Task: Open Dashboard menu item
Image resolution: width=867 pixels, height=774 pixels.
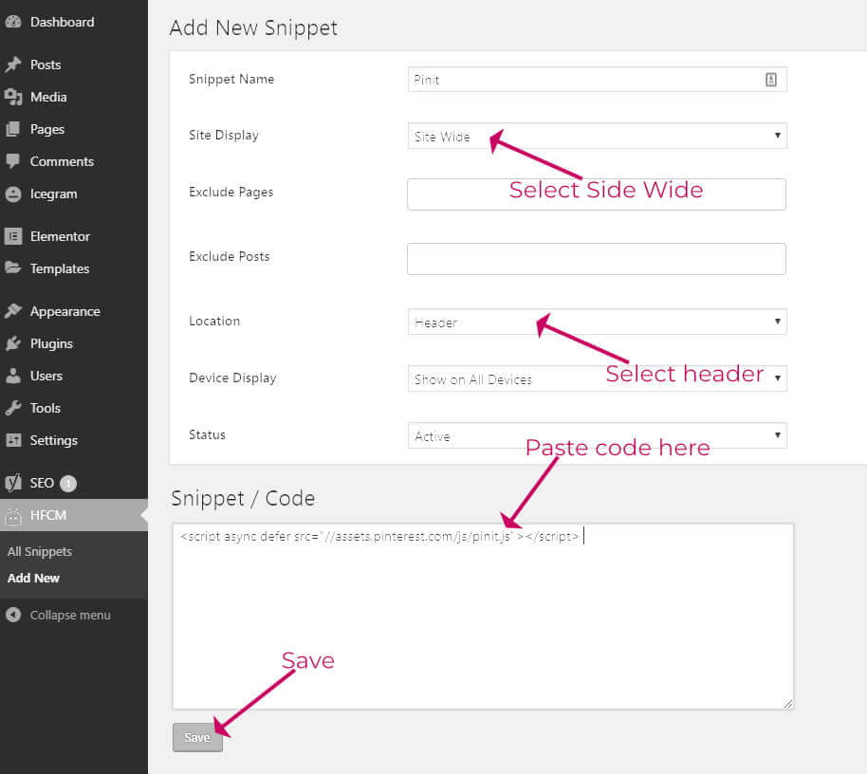Action: (x=74, y=22)
